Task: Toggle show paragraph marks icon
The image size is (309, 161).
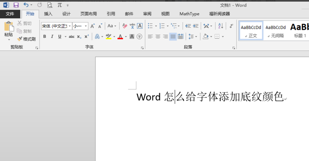Action: click(x=231, y=26)
